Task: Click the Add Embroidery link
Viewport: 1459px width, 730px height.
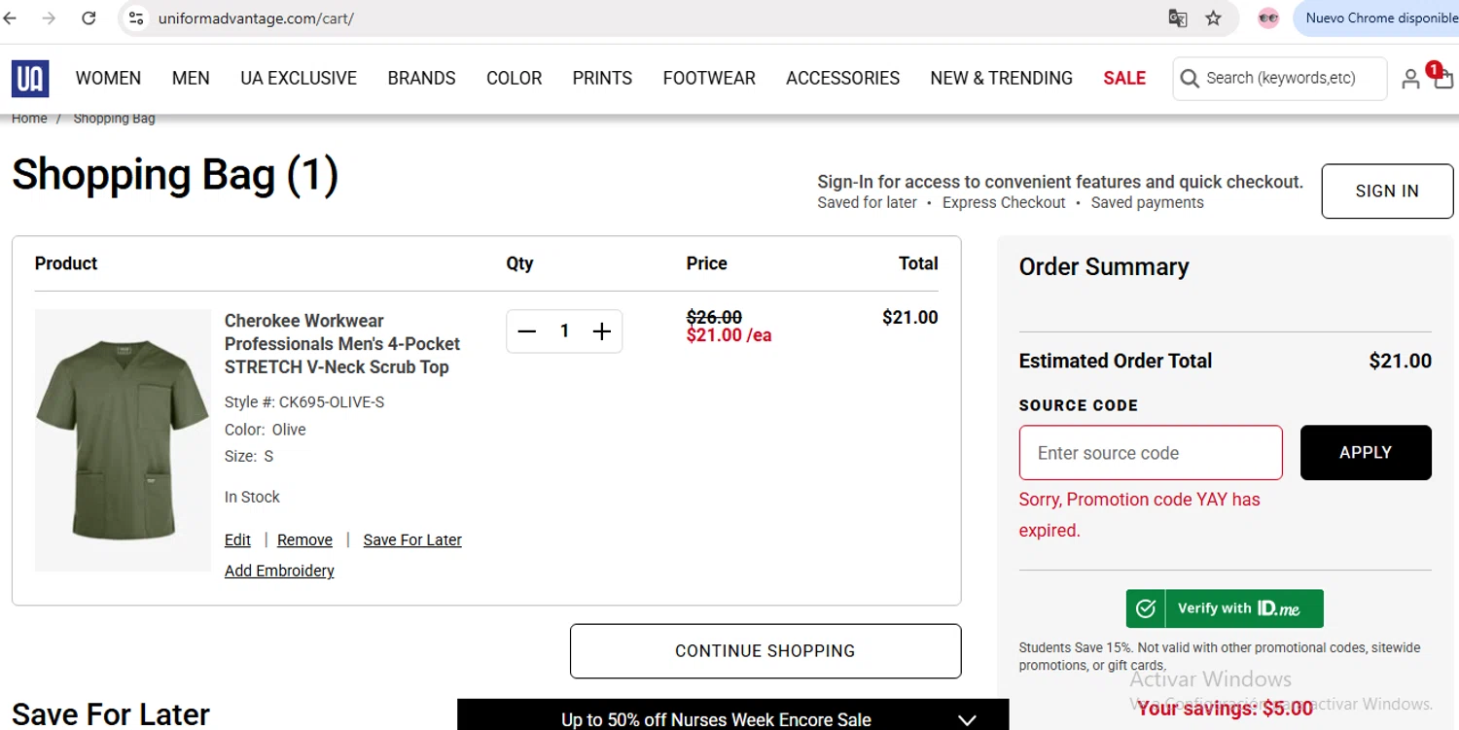Action: (x=279, y=572)
